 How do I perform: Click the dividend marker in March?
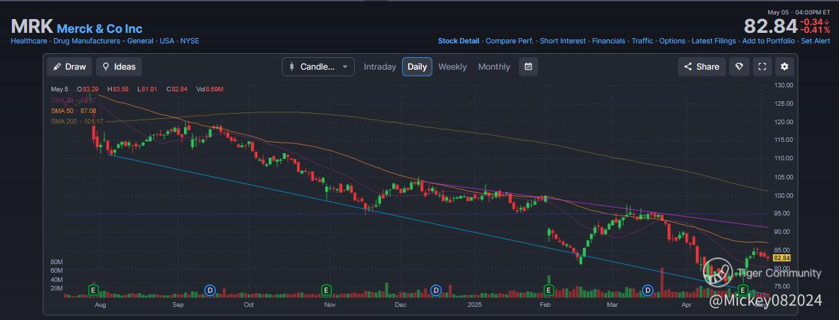coord(647,290)
